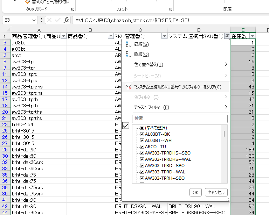Click cell with value 16 in 在庫数
Viewport: 269px width, 215px height.
click(x=243, y=62)
